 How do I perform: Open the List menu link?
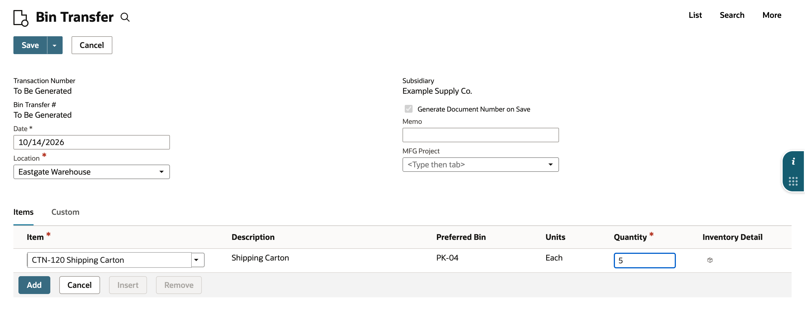[695, 15]
